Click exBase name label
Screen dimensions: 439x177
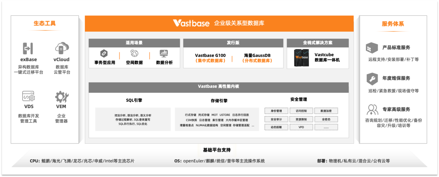click(28, 60)
